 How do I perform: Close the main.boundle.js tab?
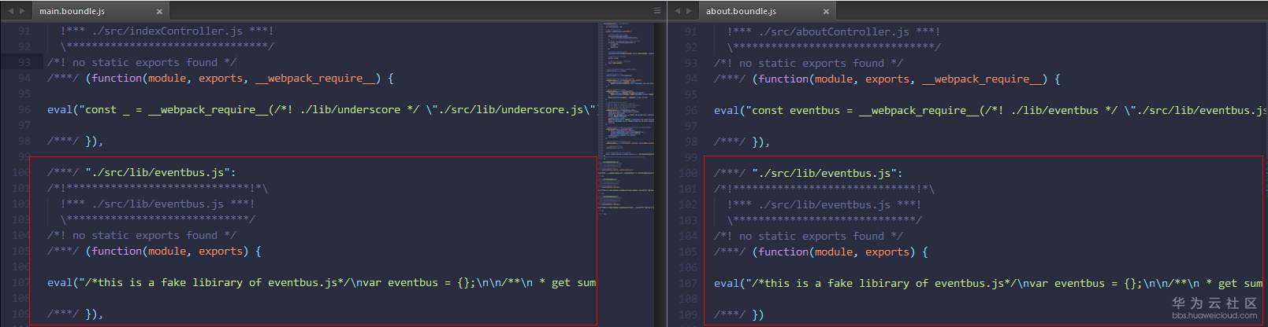(159, 11)
